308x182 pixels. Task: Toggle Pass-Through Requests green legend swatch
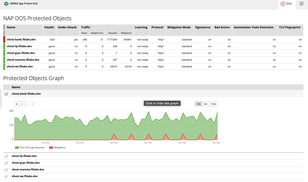point(17,147)
